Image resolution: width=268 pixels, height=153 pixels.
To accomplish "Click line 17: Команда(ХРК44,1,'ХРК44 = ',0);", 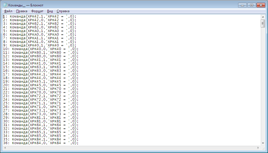I will pos(41,74).
